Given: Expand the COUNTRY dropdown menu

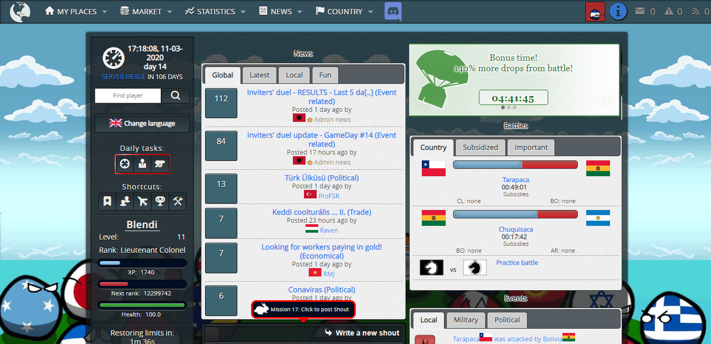Looking at the screenshot, I should point(344,11).
